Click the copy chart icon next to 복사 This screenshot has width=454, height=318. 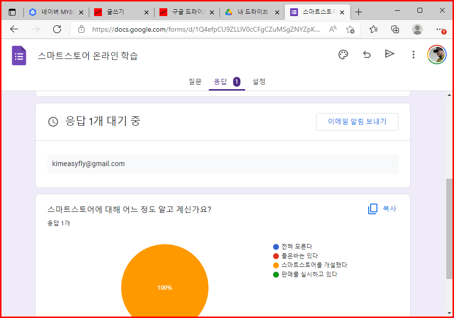pyautogui.click(x=373, y=209)
